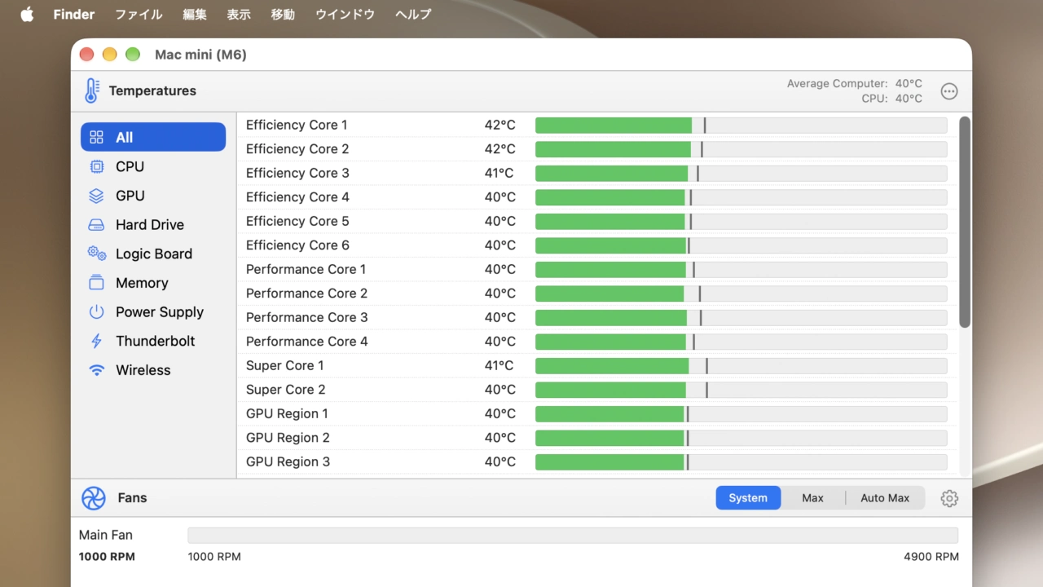Click the Logic Board gears icon

pos(97,254)
